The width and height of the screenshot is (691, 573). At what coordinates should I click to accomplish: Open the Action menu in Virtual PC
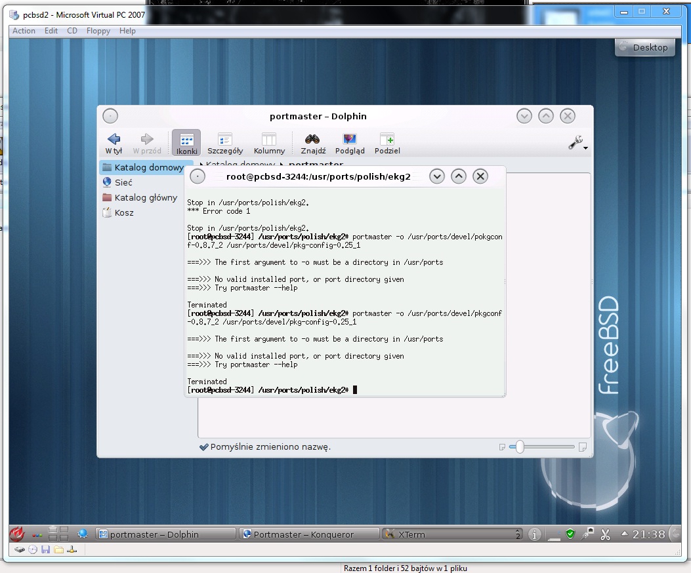click(24, 31)
